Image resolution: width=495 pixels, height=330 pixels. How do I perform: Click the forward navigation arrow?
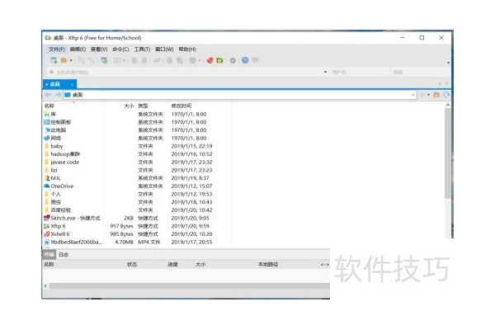tap(58, 95)
